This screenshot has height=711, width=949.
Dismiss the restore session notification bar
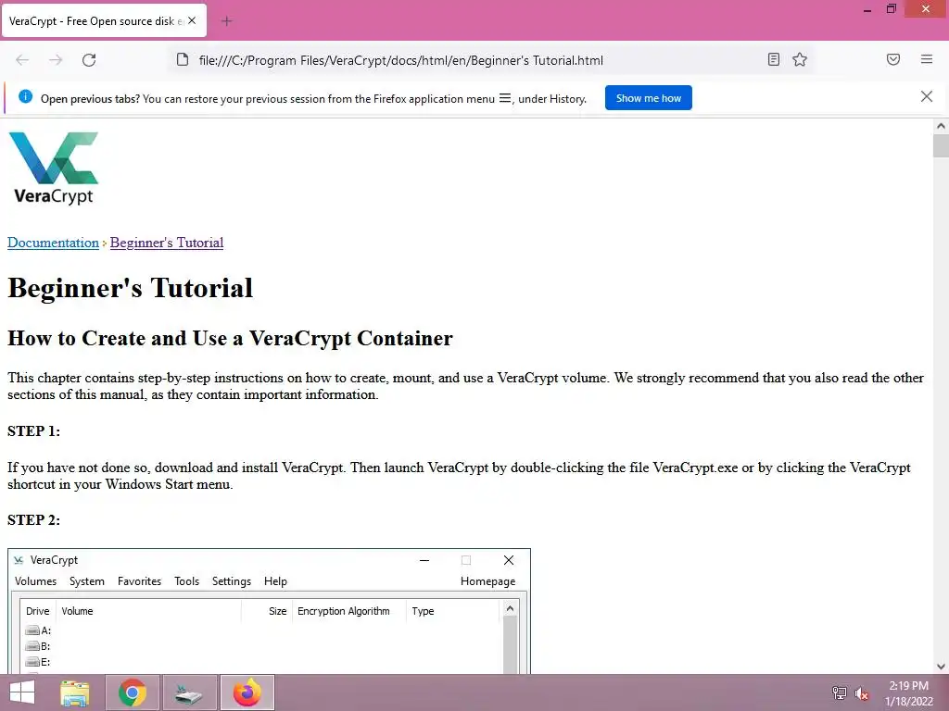(927, 96)
